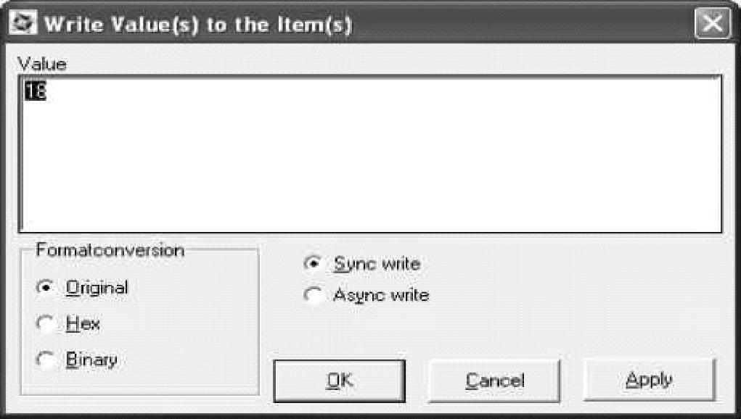Choose the Hex format conversion option
Image resolution: width=741 pixels, height=419 pixels.
pyautogui.click(x=45, y=323)
